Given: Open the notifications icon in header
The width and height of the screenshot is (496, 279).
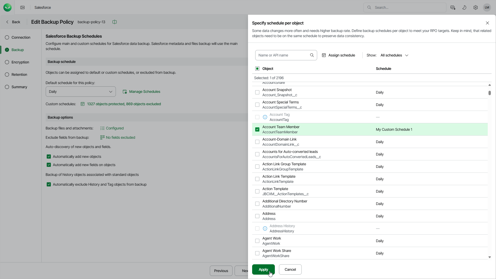Looking at the screenshot, I should 453,7.
